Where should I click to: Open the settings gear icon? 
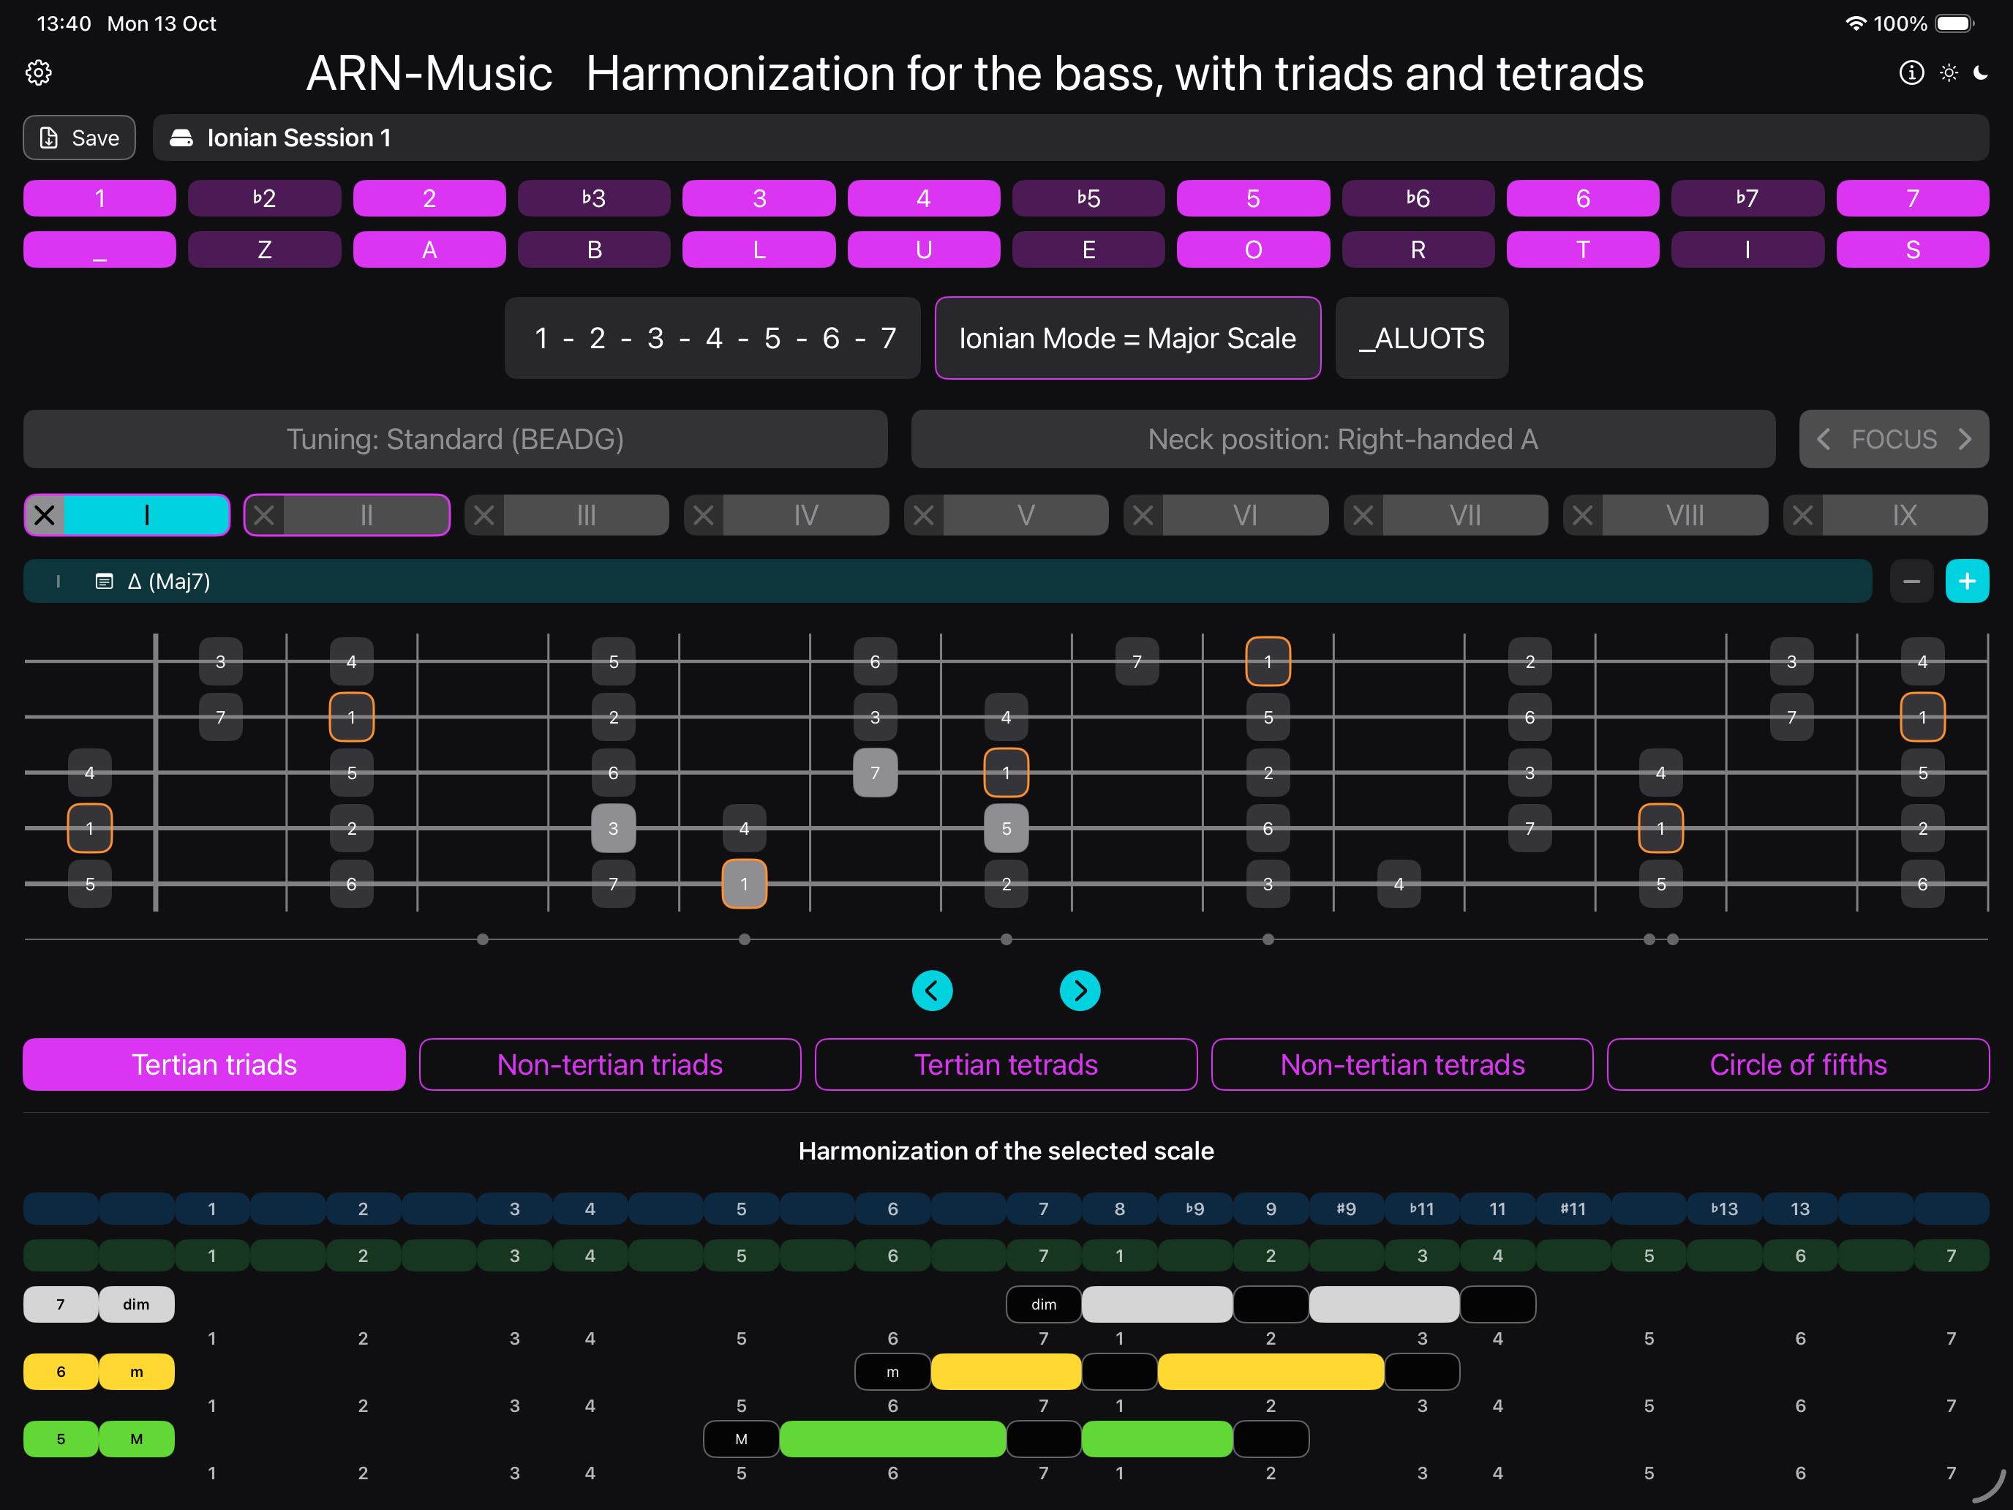click(x=38, y=73)
